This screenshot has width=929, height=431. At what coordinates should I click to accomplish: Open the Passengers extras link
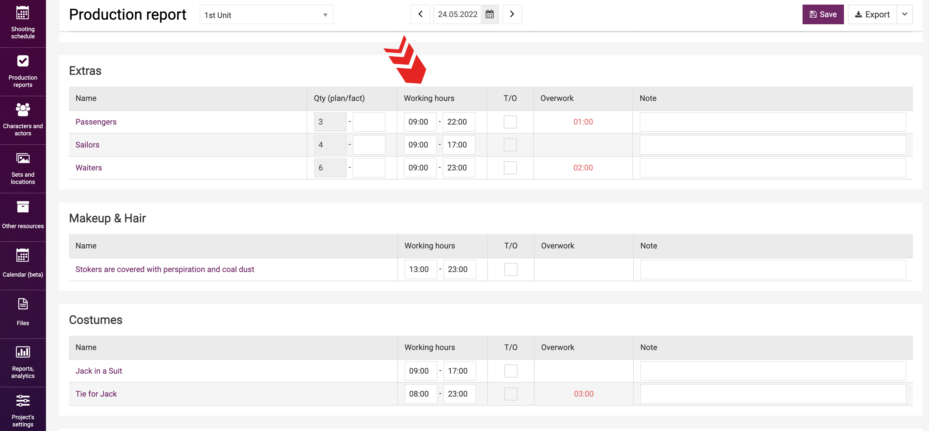pos(96,122)
